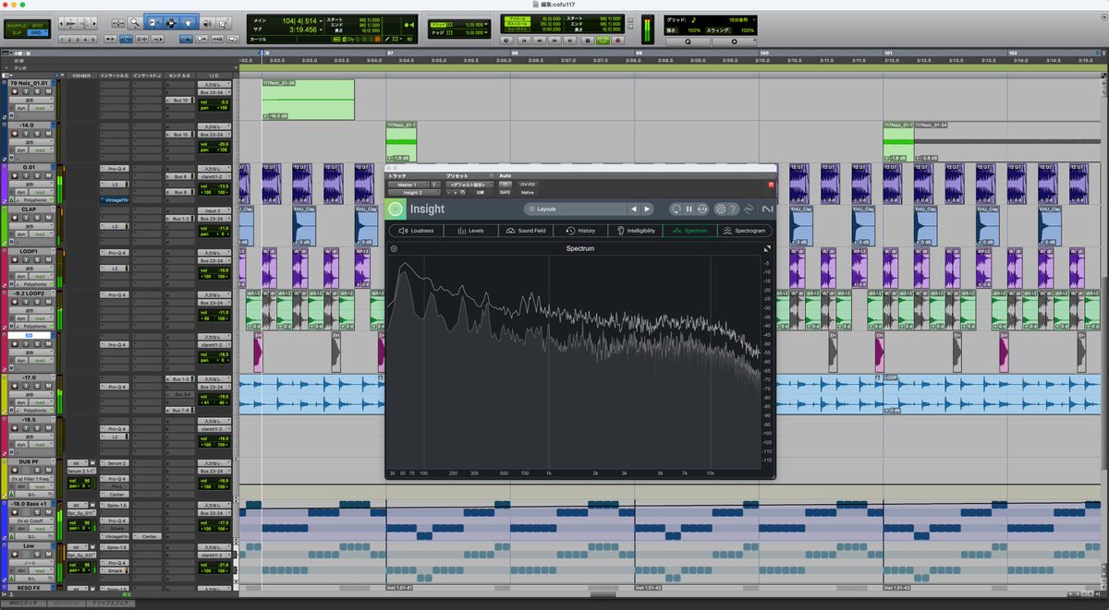This screenshot has width=1109, height=610.
Task: Open the Master 1 track selector
Action: click(407, 185)
